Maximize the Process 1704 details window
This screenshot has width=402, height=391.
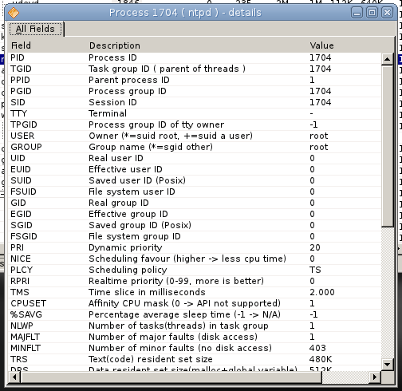[x=372, y=13]
